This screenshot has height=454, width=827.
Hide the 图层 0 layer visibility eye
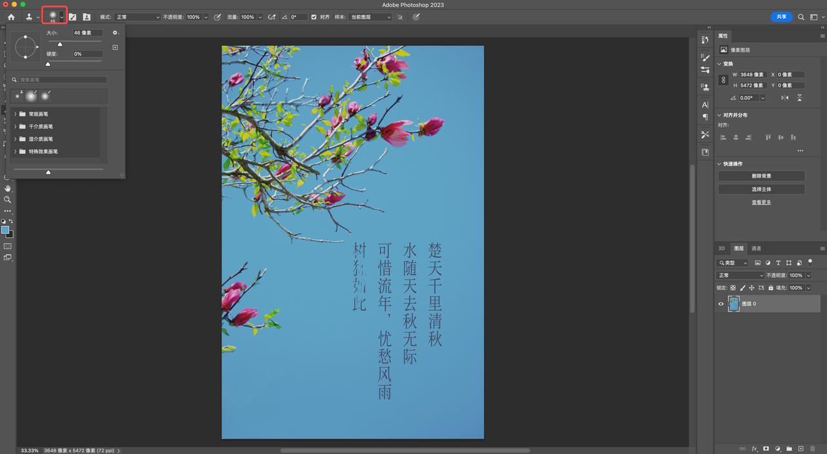(x=721, y=304)
